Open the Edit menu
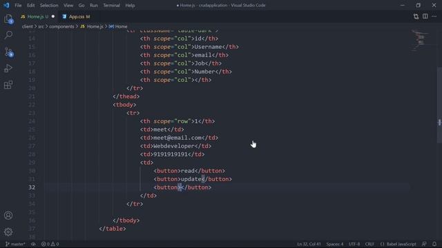 tap(30, 6)
